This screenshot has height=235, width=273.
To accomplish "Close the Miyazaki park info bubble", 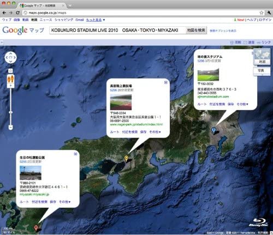I will pyautogui.click(x=75, y=154).
